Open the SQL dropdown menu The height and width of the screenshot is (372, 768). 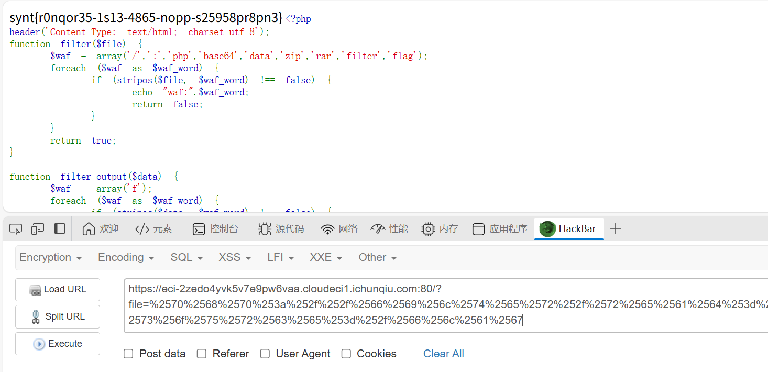point(186,257)
